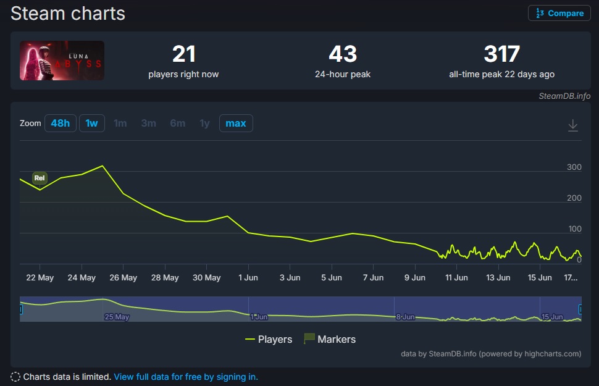Click the 100 y-axis label
This screenshot has width=599, height=386.
pyautogui.click(x=574, y=229)
